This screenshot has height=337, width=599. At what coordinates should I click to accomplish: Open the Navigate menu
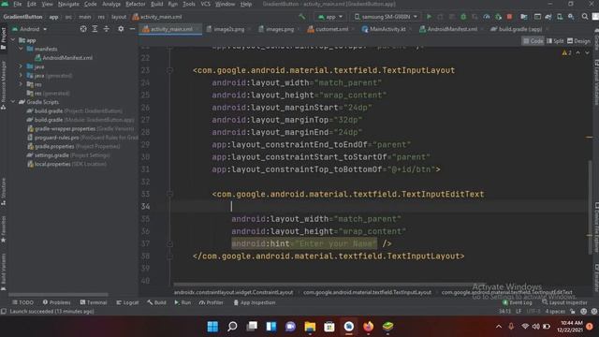coord(68,4)
